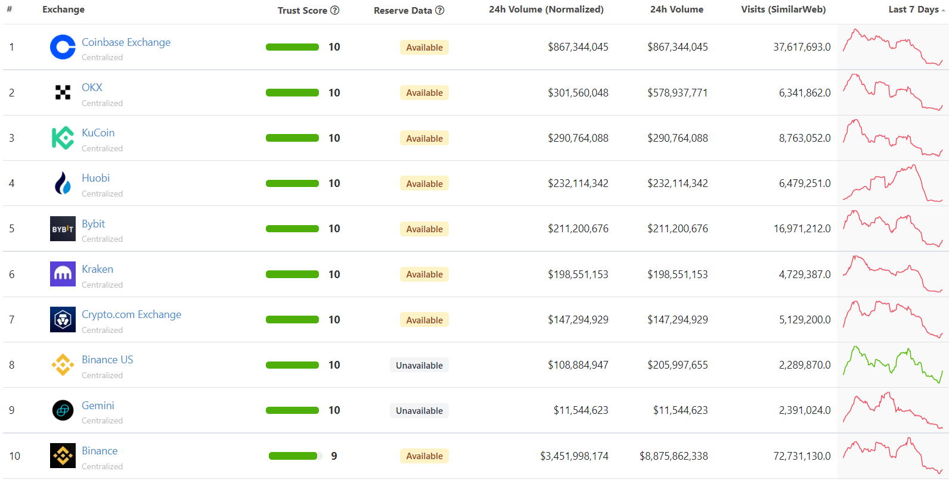Sort by the # rank column header
The height and width of the screenshot is (480, 952).
click(x=10, y=10)
